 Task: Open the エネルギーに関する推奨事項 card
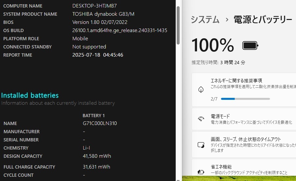[x=244, y=90]
